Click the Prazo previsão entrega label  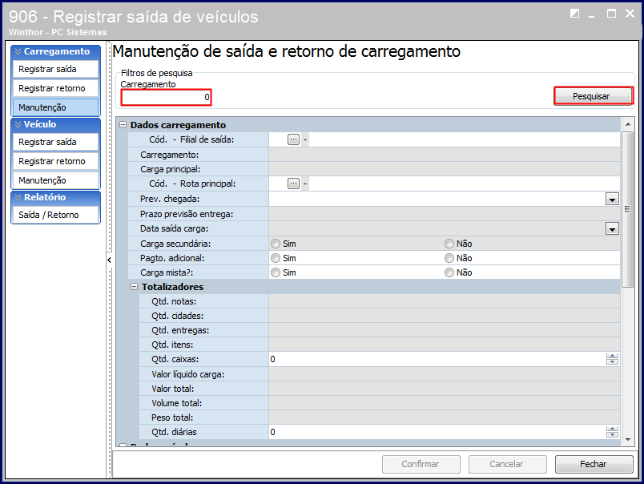(187, 214)
